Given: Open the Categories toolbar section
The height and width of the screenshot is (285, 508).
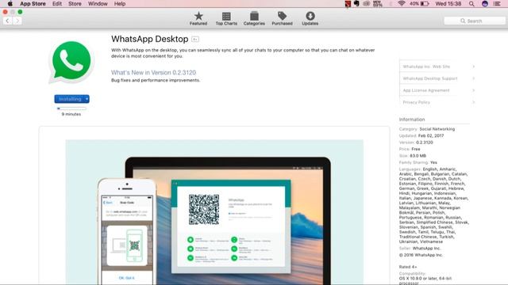Looking at the screenshot, I should tap(254, 18).
